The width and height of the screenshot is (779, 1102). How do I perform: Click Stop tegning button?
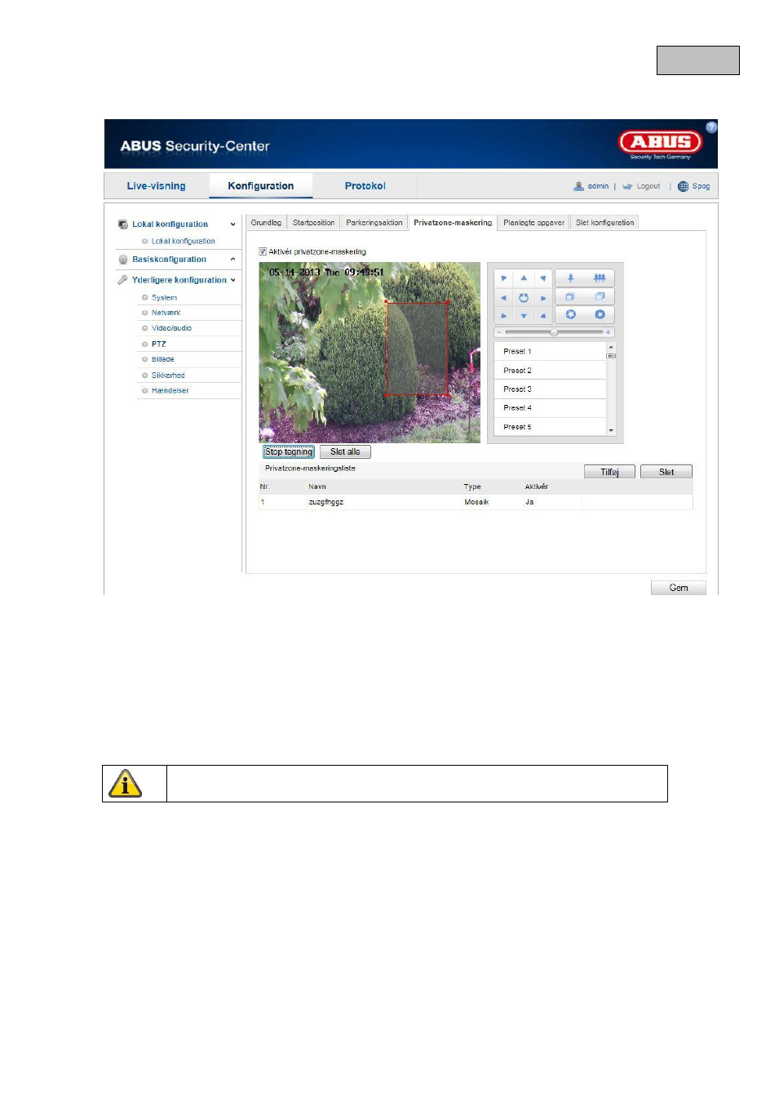coord(289,451)
